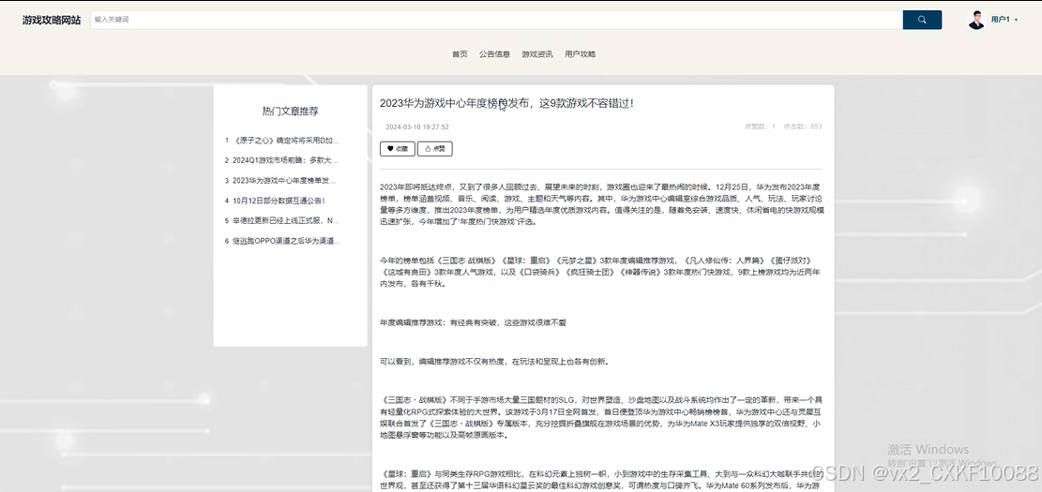Click the 点击数 853 text
Viewport: 1042px width, 492px height.
tap(802, 127)
